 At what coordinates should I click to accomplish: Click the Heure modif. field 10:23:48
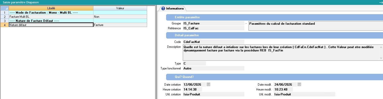283,89
